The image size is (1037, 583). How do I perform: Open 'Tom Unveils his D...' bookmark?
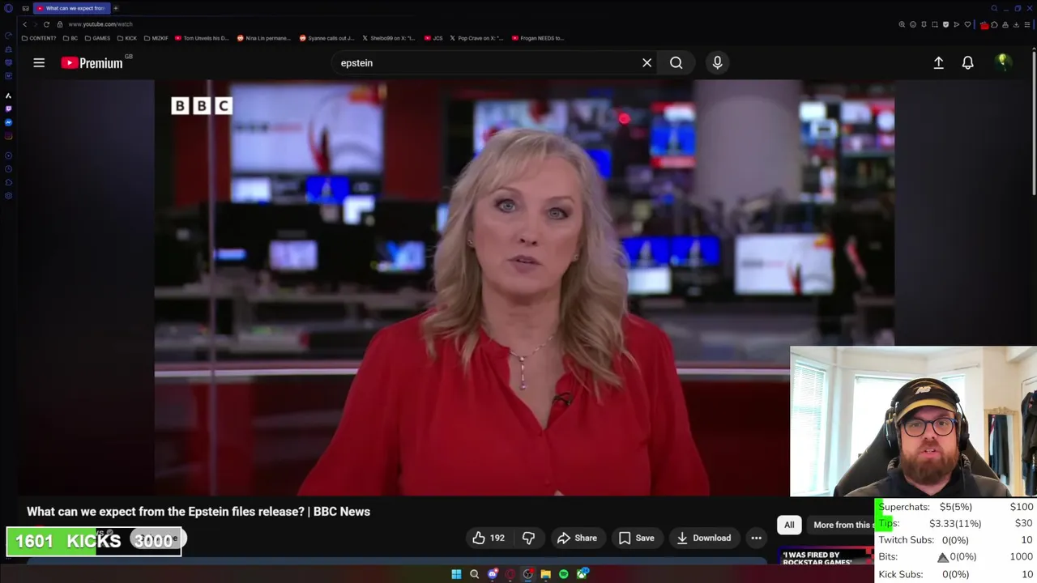click(x=202, y=38)
